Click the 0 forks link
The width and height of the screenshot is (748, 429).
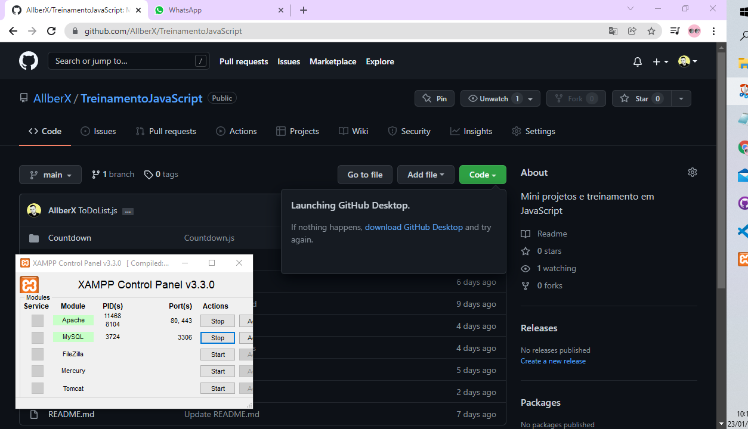pyautogui.click(x=542, y=285)
